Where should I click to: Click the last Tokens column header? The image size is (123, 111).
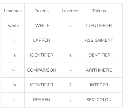99,11
